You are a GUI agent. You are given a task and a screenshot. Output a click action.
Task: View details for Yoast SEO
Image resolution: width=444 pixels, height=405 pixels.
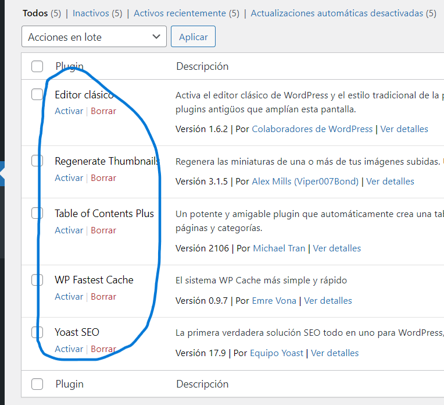[335, 353]
